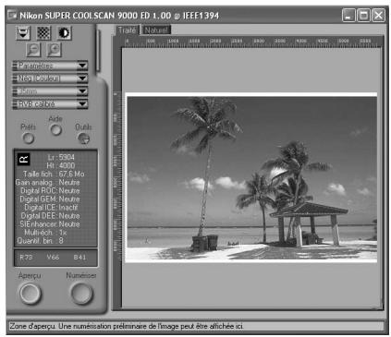Click the B:41 blue value readout
This screenshot has height=337, width=391.
pos(79,257)
